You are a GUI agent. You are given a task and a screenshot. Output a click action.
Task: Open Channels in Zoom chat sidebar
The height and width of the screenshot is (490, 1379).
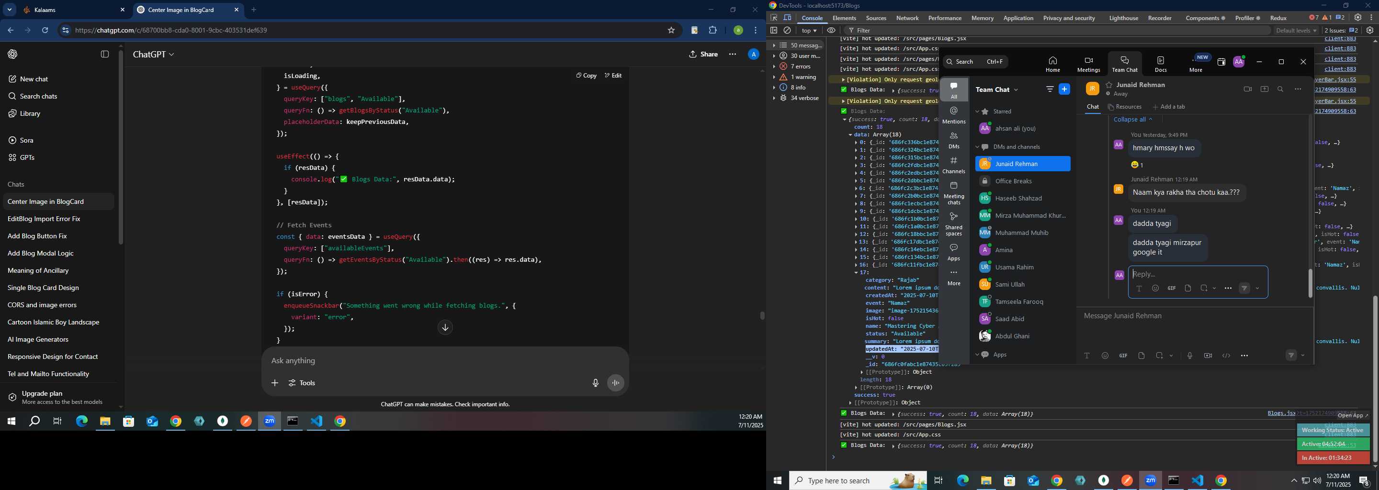click(954, 165)
